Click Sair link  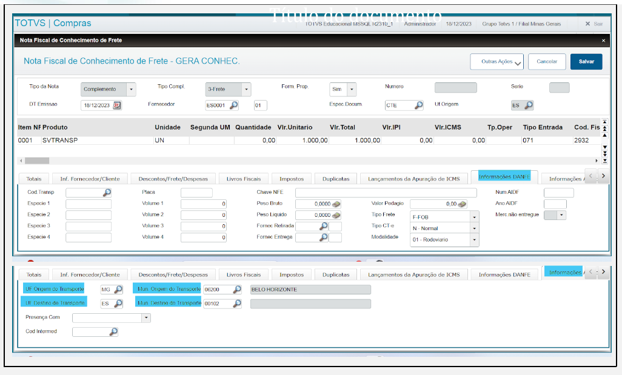[x=598, y=24]
